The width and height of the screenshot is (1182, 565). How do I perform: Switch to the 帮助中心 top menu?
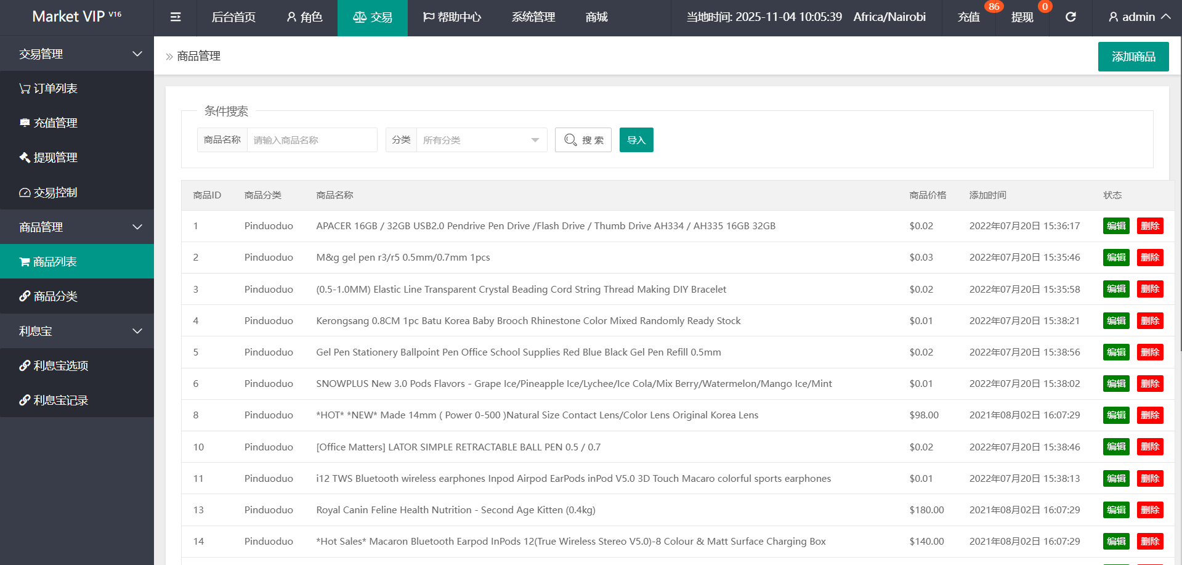(x=452, y=17)
